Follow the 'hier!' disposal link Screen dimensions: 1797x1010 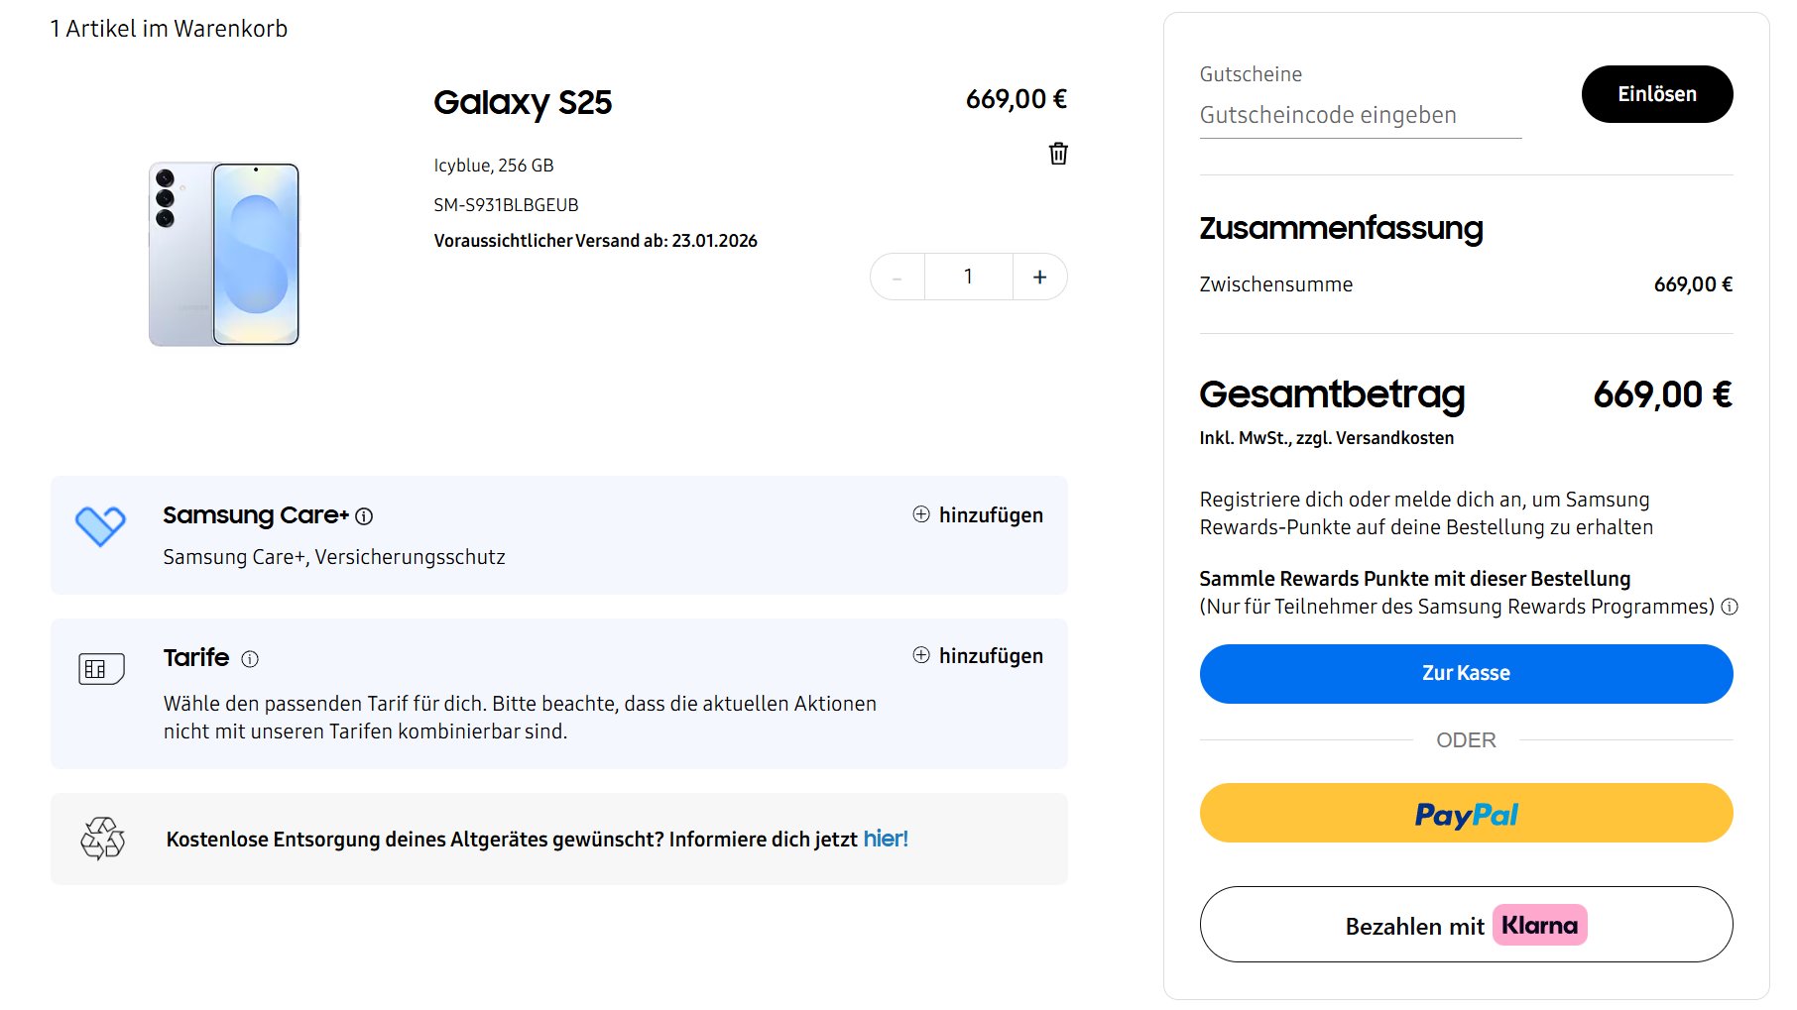click(x=886, y=840)
